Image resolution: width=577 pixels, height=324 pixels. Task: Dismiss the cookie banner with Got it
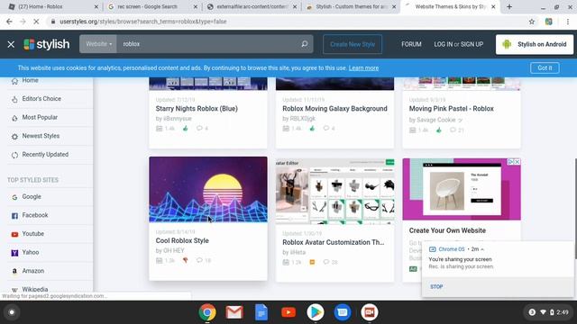click(545, 68)
